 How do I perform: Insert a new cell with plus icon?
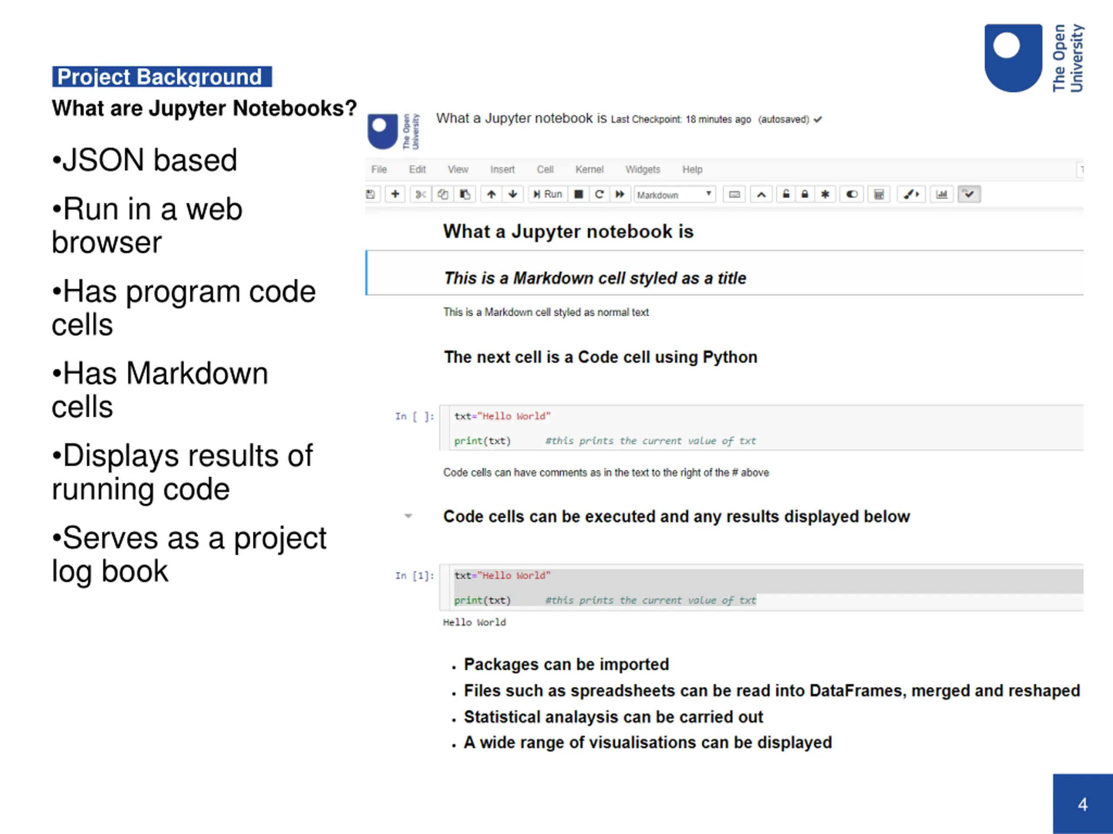tap(396, 194)
